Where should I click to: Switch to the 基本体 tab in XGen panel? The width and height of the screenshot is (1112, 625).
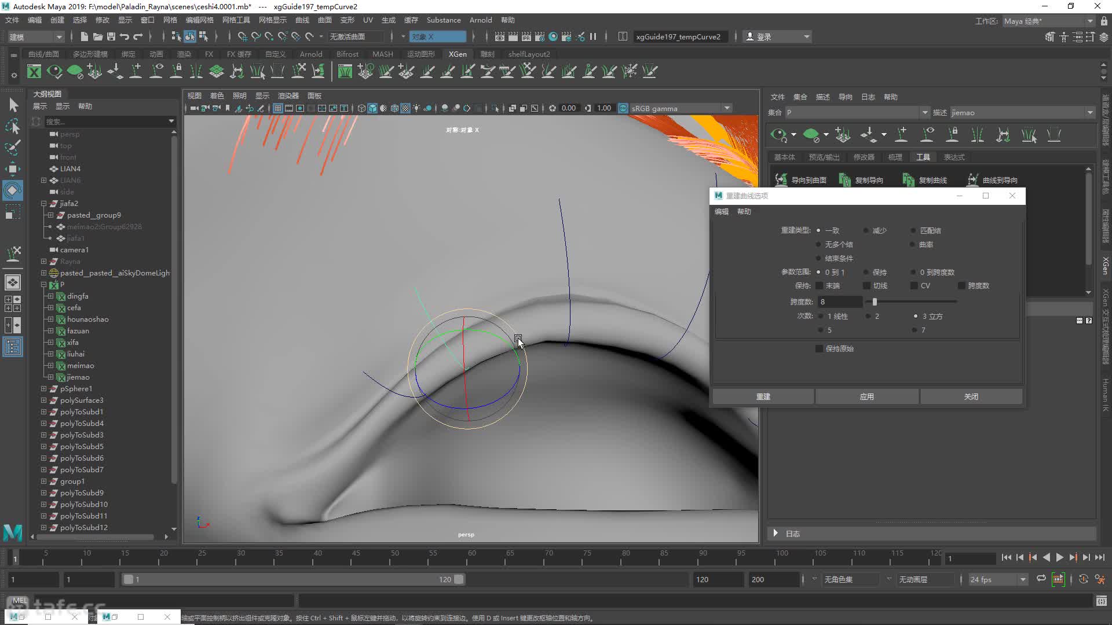point(785,157)
